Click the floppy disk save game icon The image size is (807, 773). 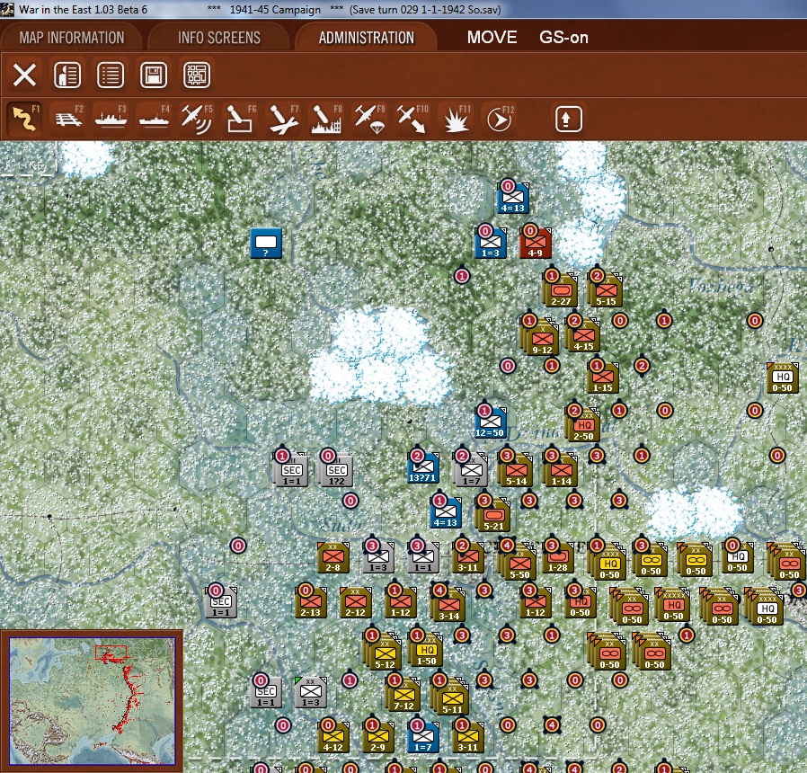pos(154,76)
